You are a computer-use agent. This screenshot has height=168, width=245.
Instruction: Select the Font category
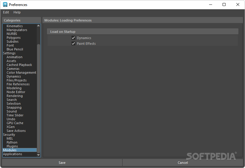pyautogui.click(x=10, y=46)
